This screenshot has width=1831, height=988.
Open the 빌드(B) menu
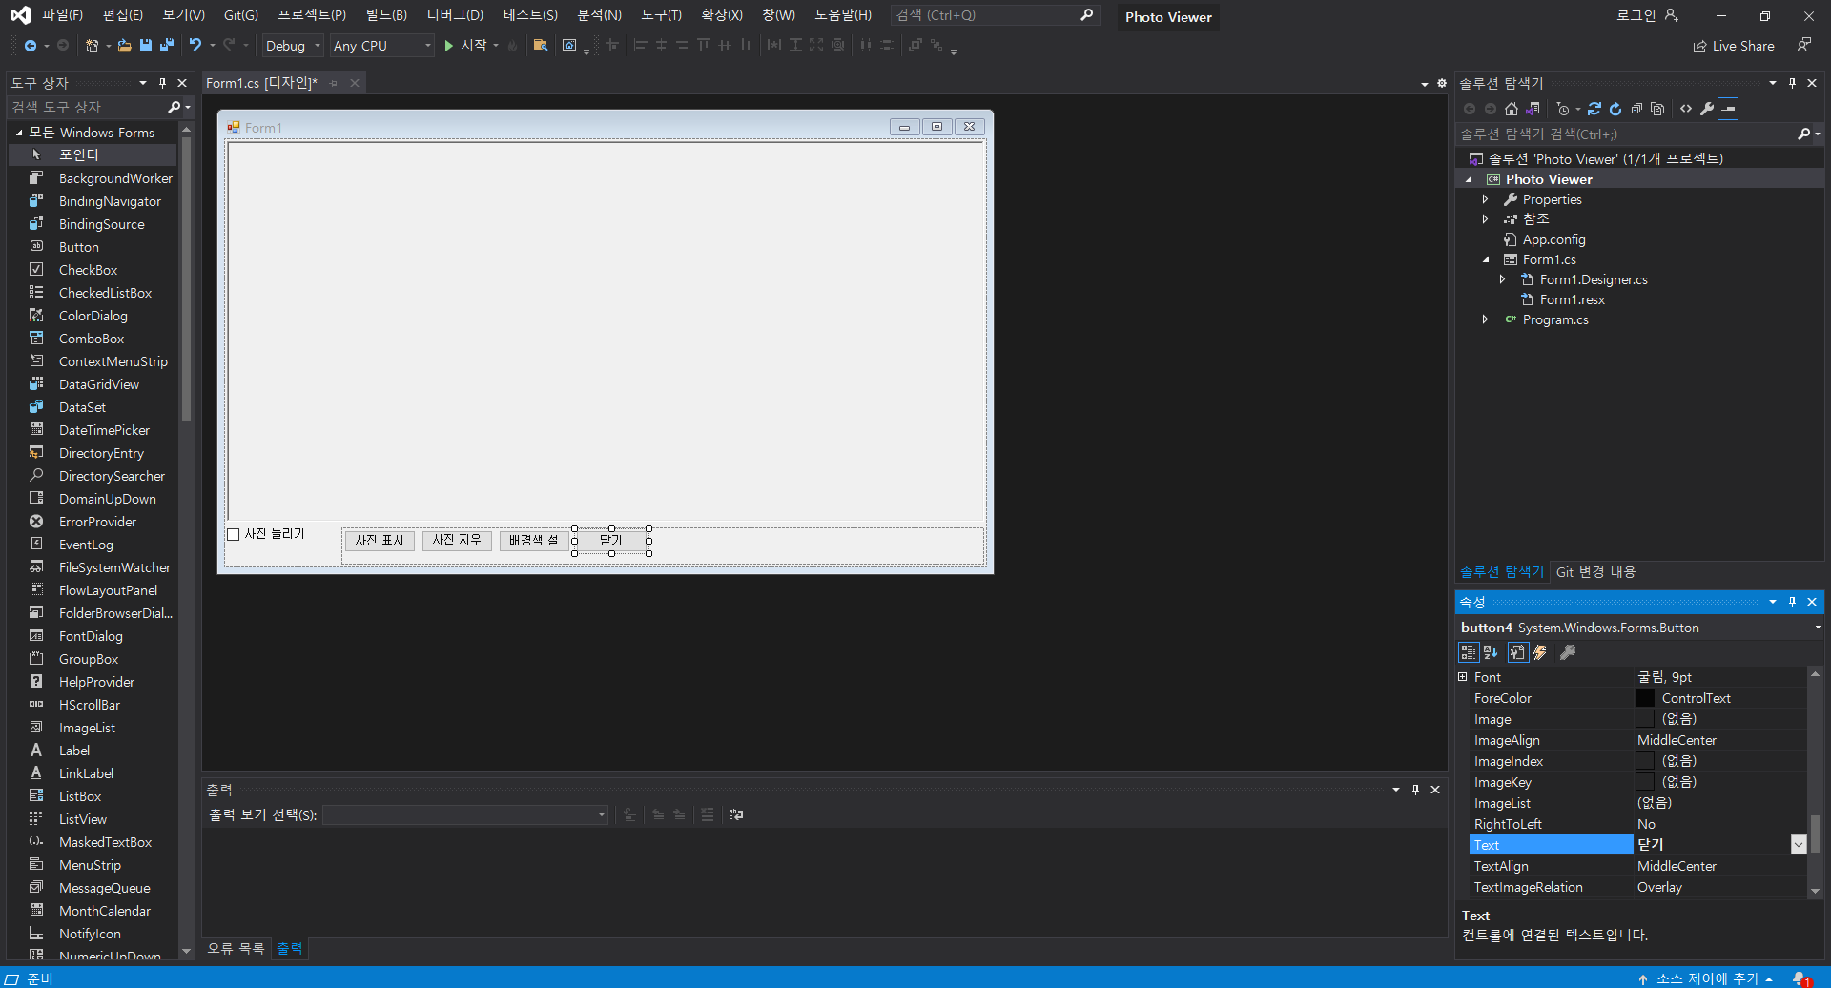coord(386,15)
